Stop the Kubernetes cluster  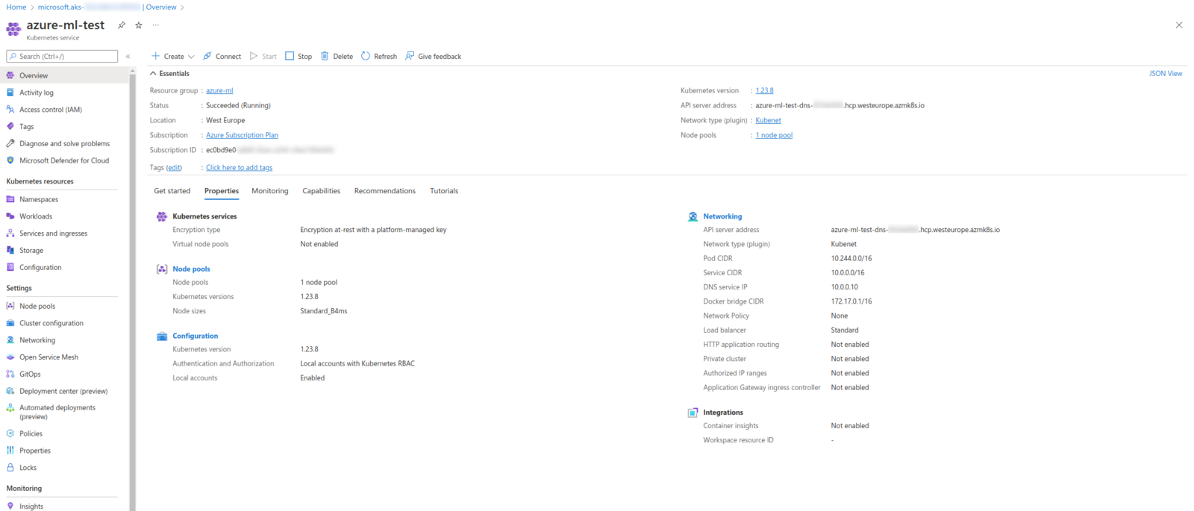pyautogui.click(x=298, y=56)
